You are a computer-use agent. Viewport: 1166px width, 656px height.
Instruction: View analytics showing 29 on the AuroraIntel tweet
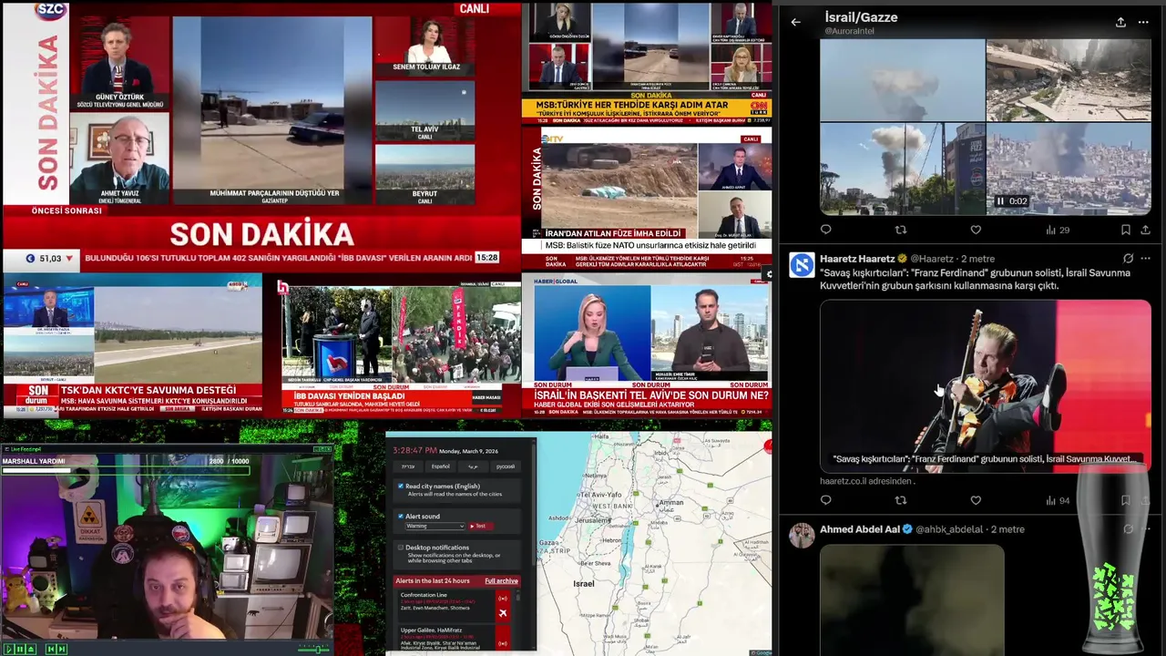pos(1058,230)
